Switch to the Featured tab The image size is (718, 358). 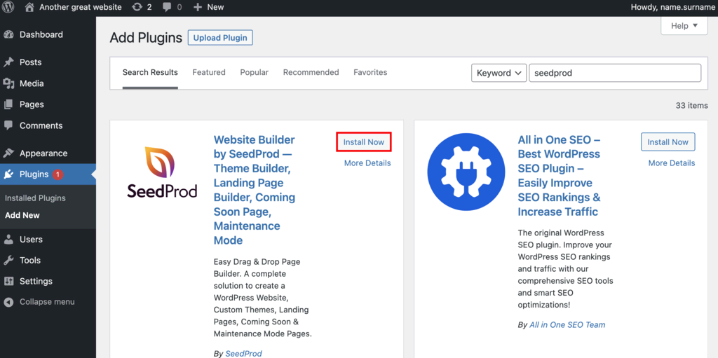[x=209, y=72]
